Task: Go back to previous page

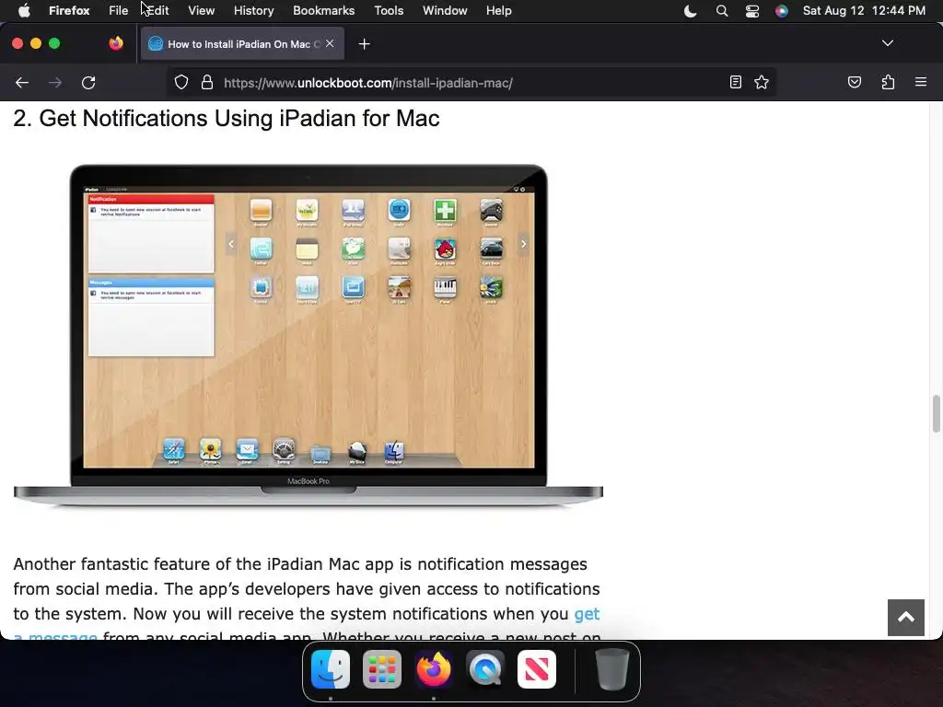Action: pyautogui.click(x=22, y=82)
